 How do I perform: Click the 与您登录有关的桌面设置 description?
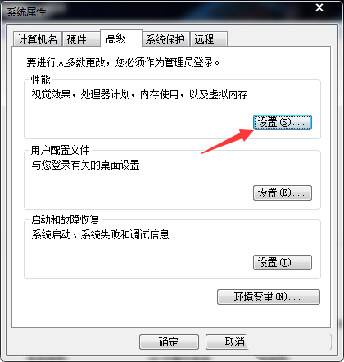click(x=85, y=165)
